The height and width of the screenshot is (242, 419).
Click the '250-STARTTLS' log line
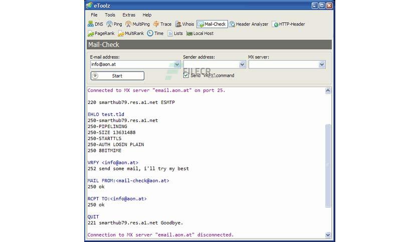point(104,138)
